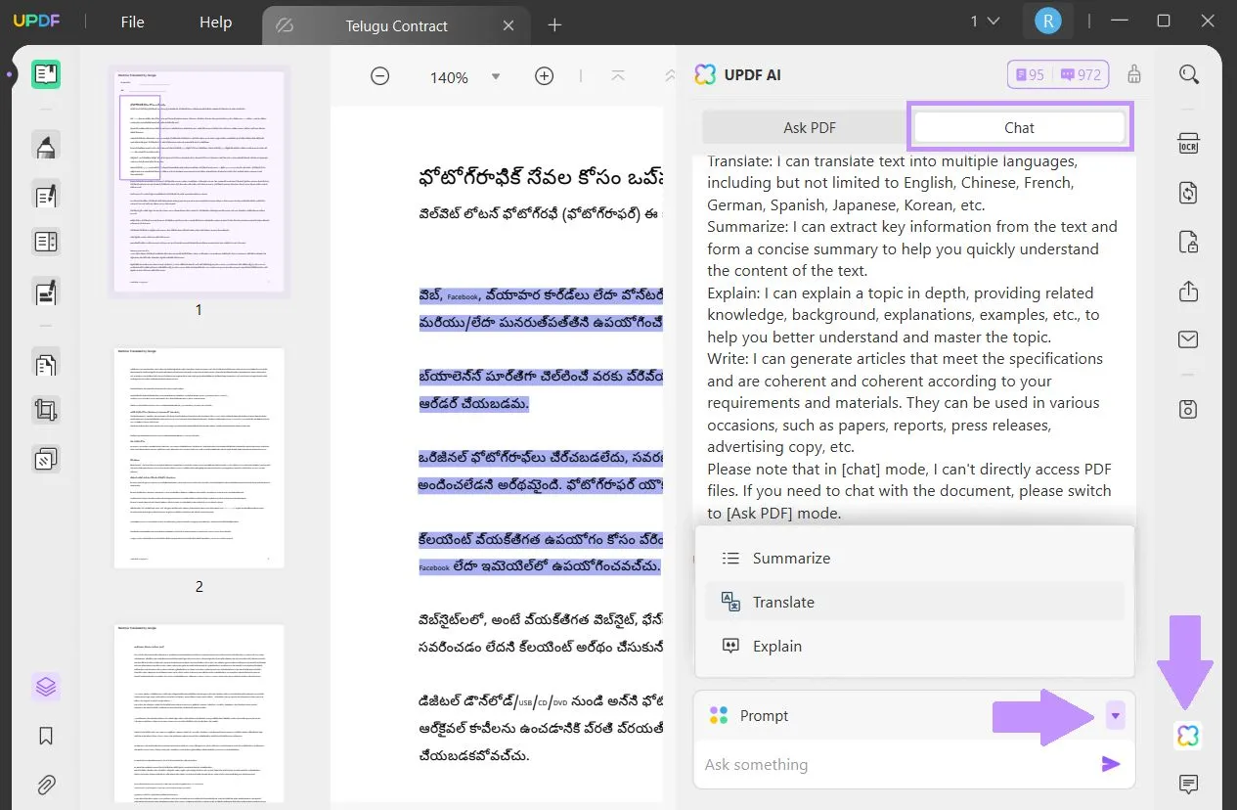
Task: Open the UPDF AI sidebar icon
Action: [1187, 736]
